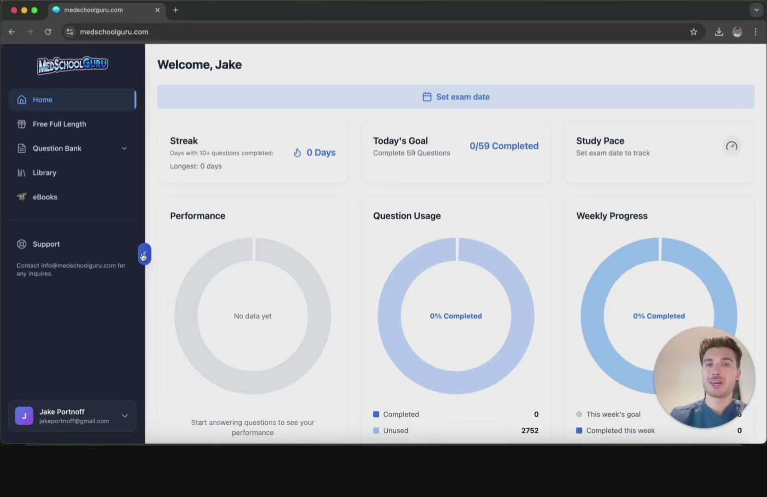Click the Study Pace speedometer icon
Viewport: 767px width, 497px height.
coord(731,146)
